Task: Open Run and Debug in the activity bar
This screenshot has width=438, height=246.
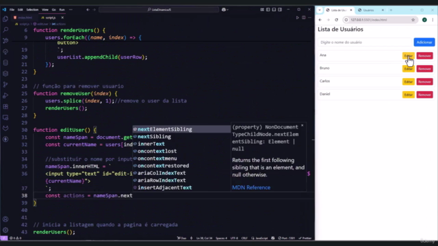Action: pos(5,96)
